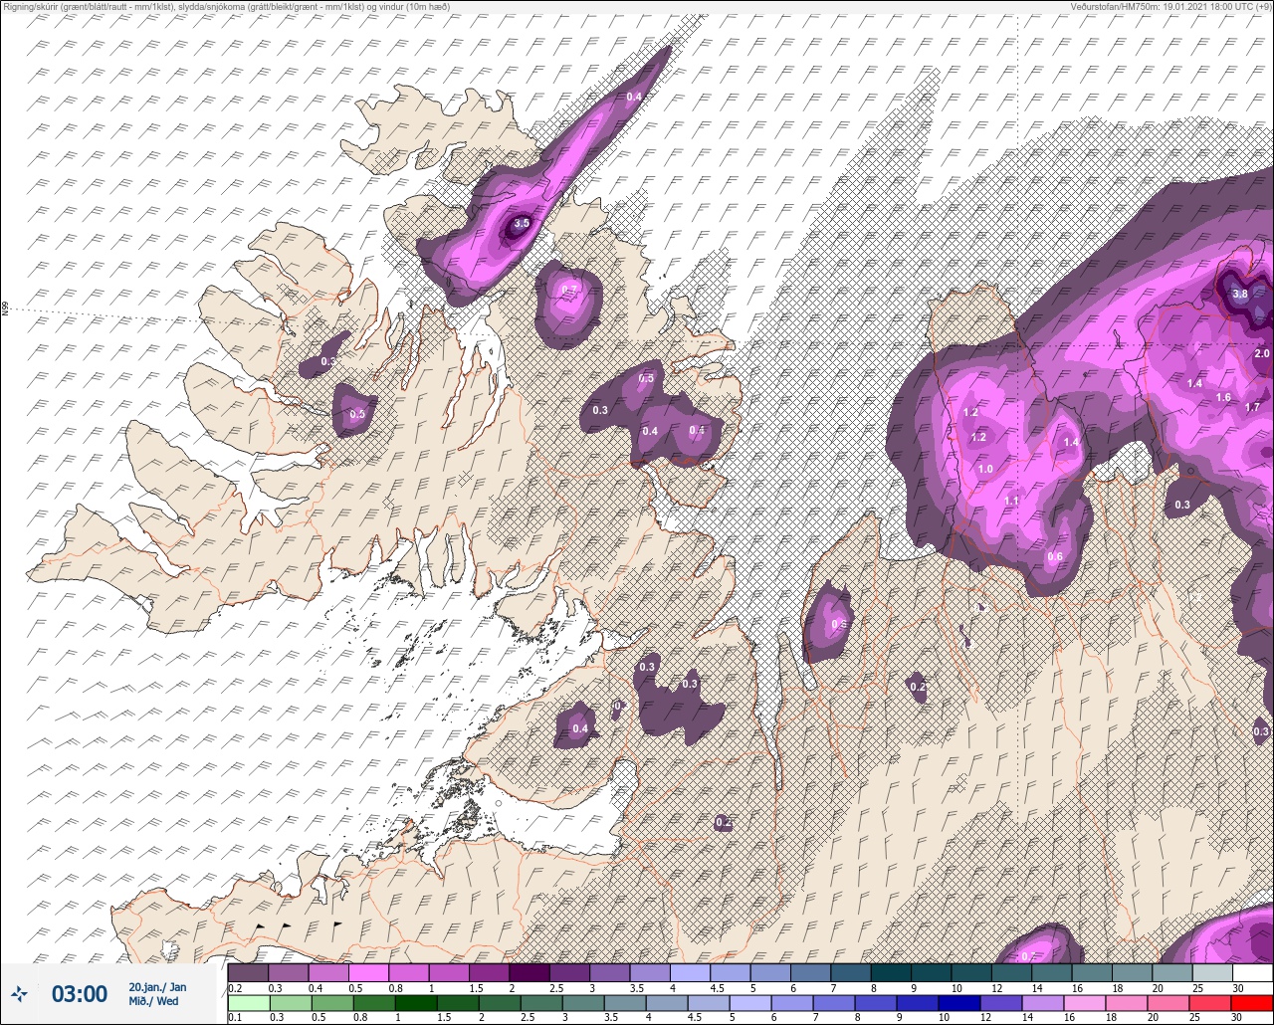The width and height of the screenshot is (1274, 1025).
Task: Select the 1.1 precipitation value on the map
Action: [x=1011, y=501]
